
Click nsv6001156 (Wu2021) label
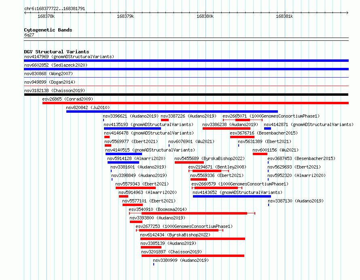pyautogui.click(x=275, y=150)
